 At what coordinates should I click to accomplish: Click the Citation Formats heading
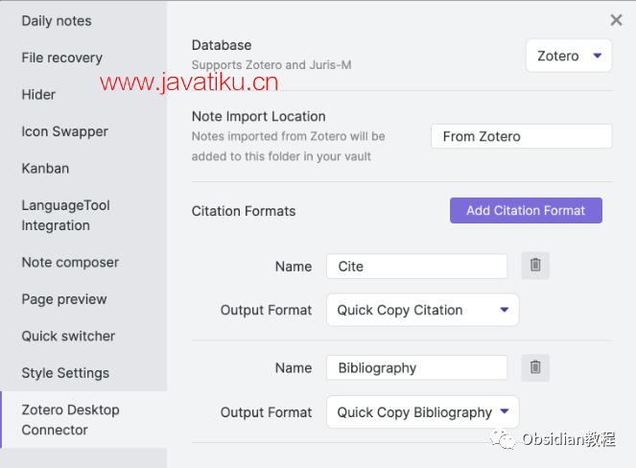(244, 211)
